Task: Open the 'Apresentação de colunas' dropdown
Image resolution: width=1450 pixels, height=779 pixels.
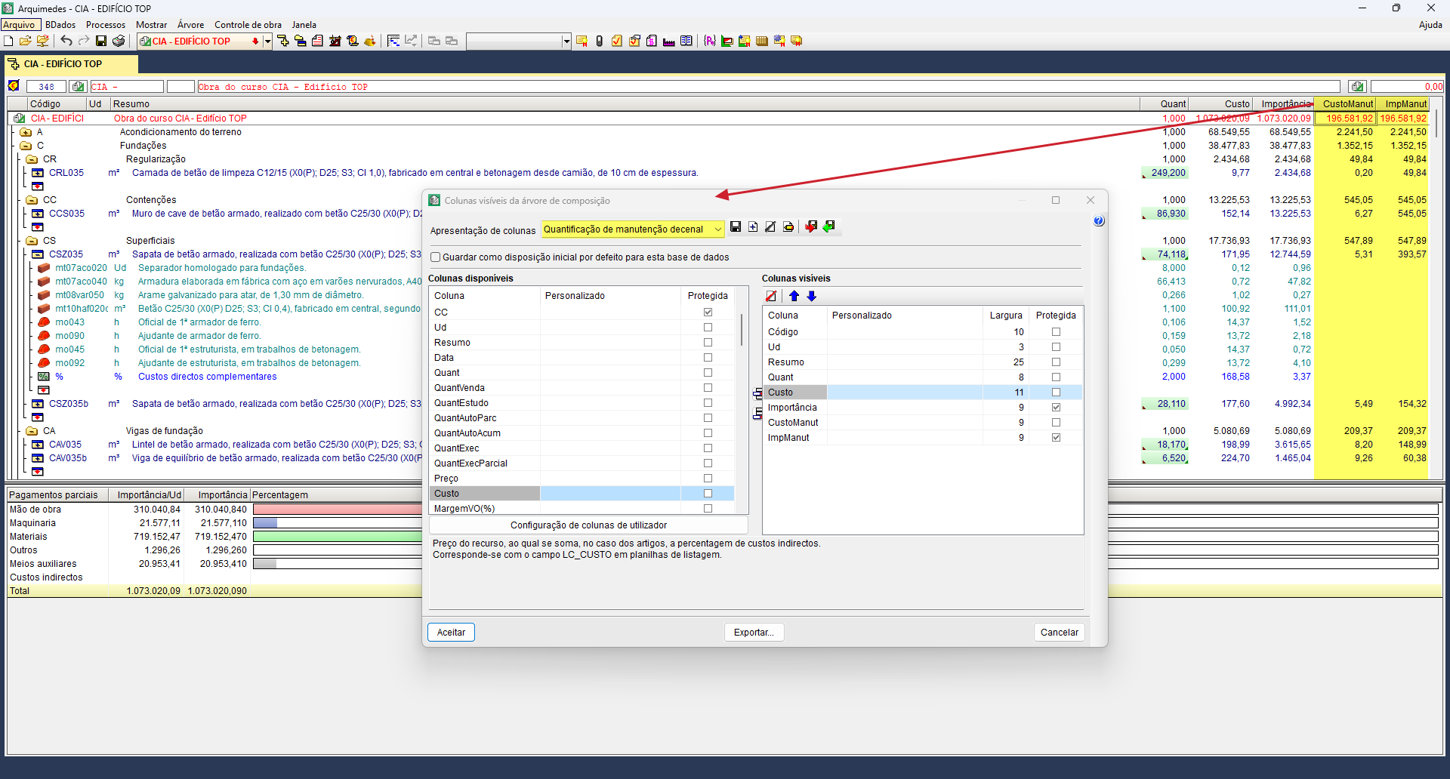Action: pos(717,229)
